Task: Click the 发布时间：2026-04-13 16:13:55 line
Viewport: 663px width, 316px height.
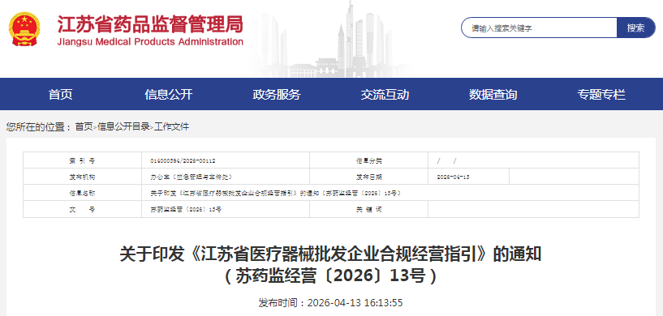Action: click(x=330, y=303)
